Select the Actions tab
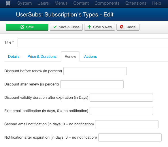The width and height of the screenshot is (168, 147). point(90,57)
